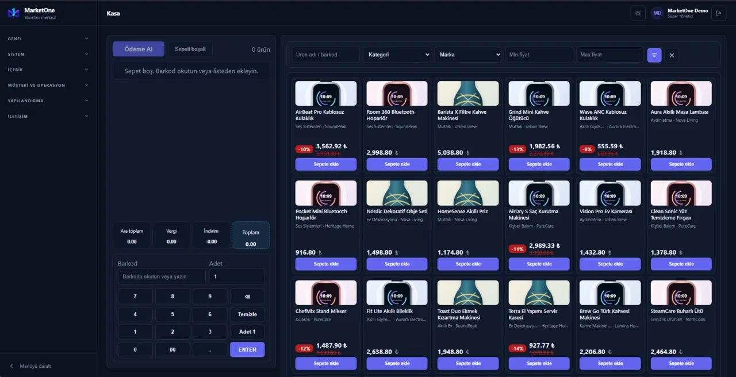Expand MÜŞTERİ VE OPERASYON section

pos(48,85)
